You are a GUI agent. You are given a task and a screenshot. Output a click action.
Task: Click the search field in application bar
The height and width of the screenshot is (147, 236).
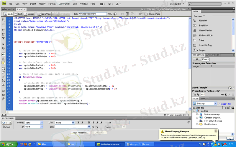205,4
